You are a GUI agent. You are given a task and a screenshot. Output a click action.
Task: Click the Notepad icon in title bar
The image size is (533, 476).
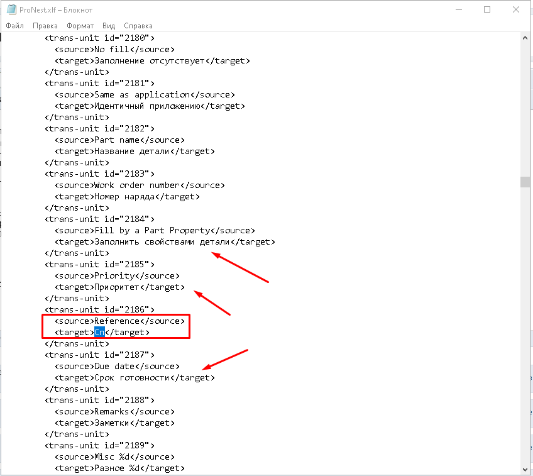[x=11, y=9]
